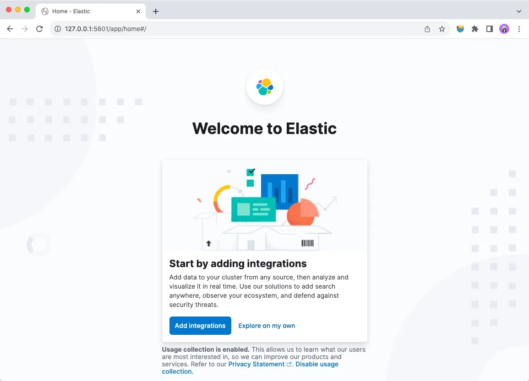Toggle the browser sidebar panel icon

click(489, 28)
